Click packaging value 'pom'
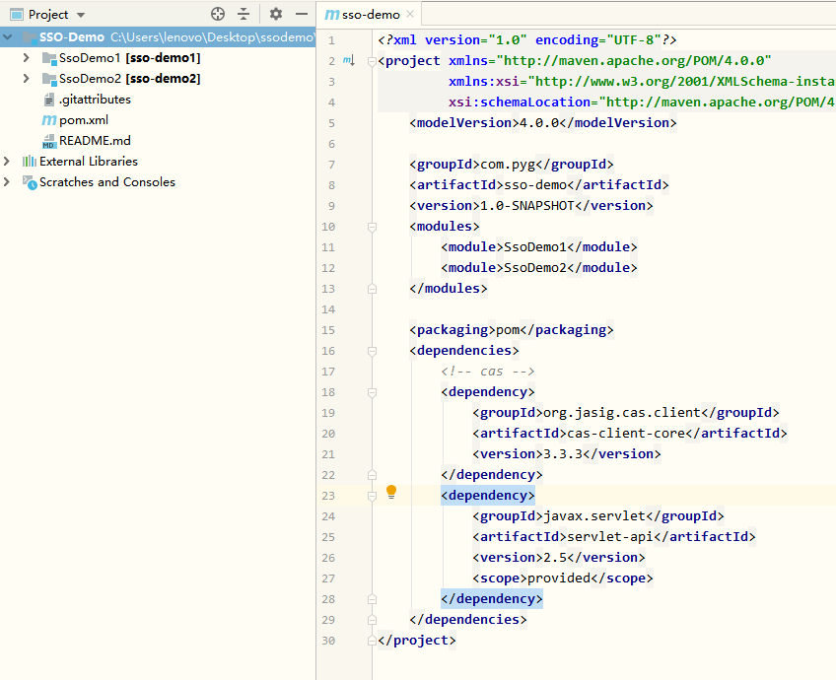The width and height of the screenshot is (836, 680). [x=508, y=330]
